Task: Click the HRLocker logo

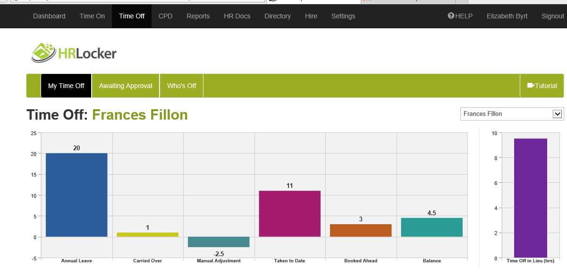Action: (74, 53)
